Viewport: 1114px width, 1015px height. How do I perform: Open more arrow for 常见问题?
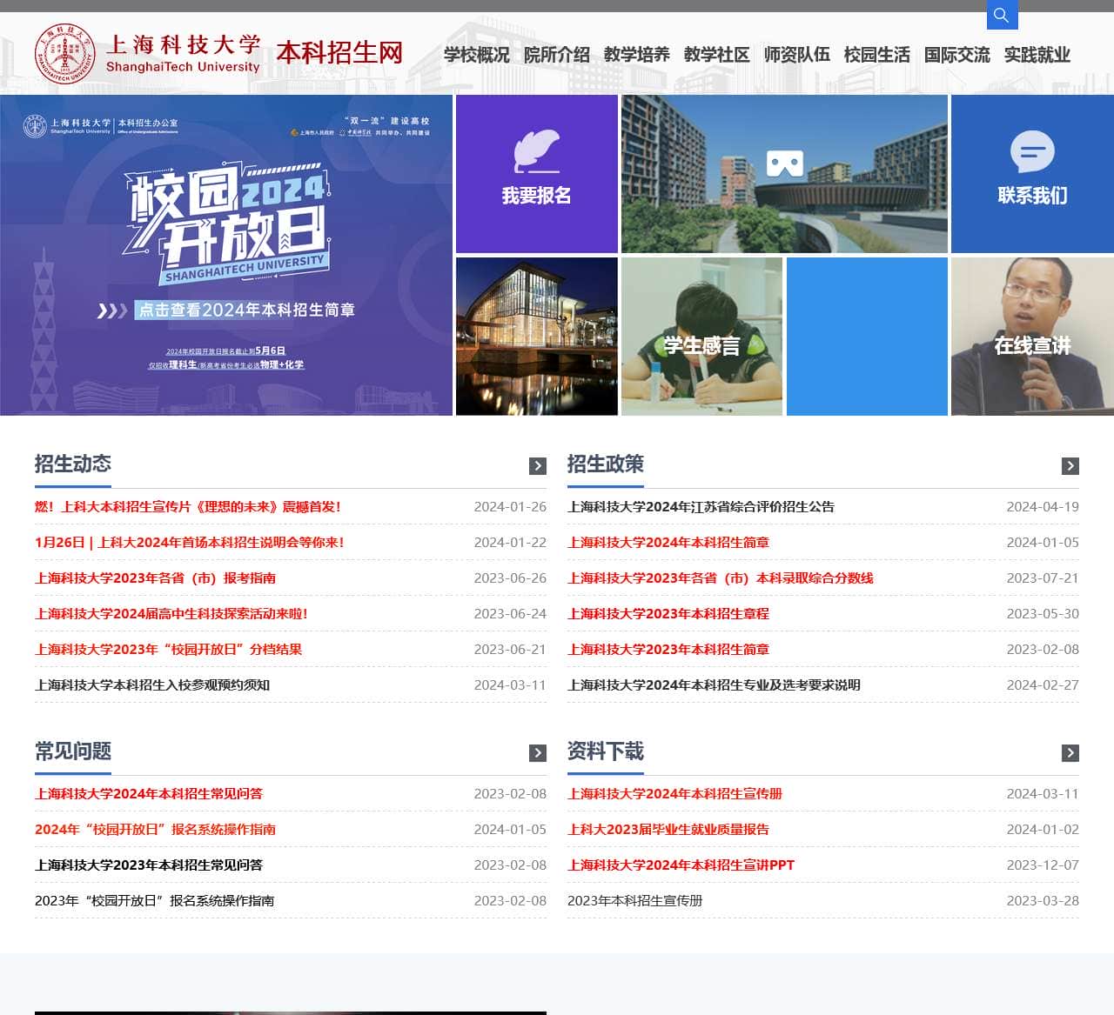tap(538, 753)
